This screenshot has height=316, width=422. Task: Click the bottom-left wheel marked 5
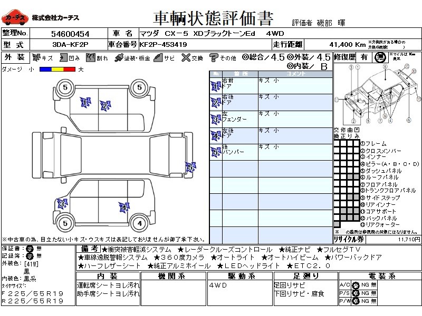(x=65, y=223)
